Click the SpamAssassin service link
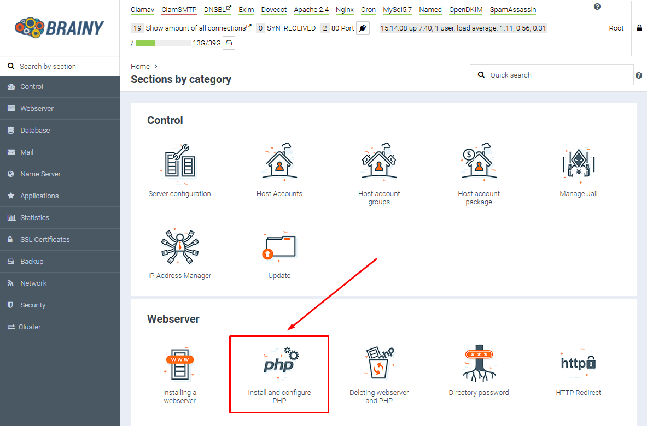Viewport: 647px width, 426px height. tap(513, 9)
